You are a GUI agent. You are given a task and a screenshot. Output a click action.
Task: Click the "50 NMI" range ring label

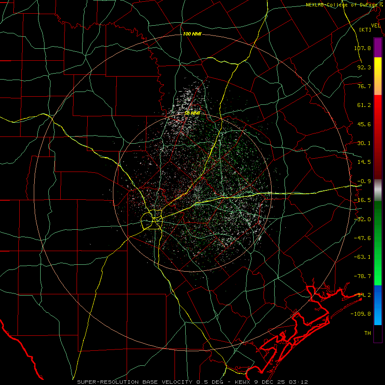pyautogui.click(x=192, y=113)
